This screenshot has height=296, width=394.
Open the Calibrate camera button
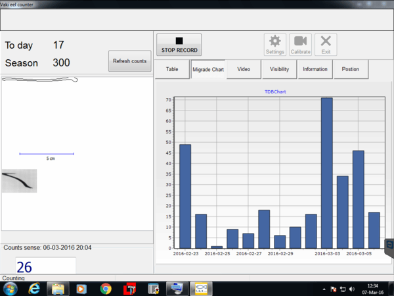coord(301,45)
